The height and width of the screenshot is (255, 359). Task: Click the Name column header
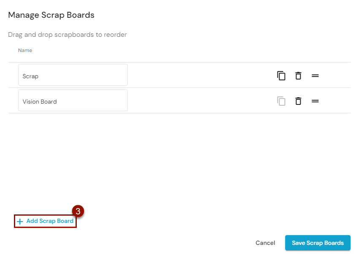(x=25, y=50)
